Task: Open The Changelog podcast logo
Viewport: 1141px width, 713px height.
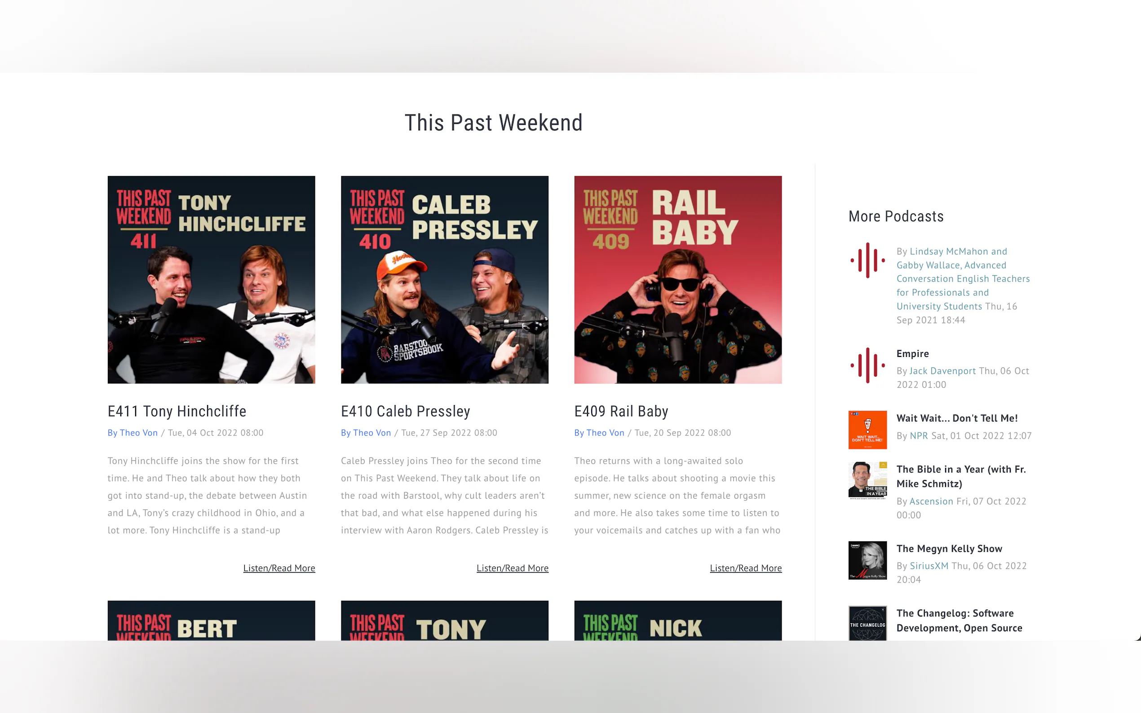Action: click(x=867, y=623)
